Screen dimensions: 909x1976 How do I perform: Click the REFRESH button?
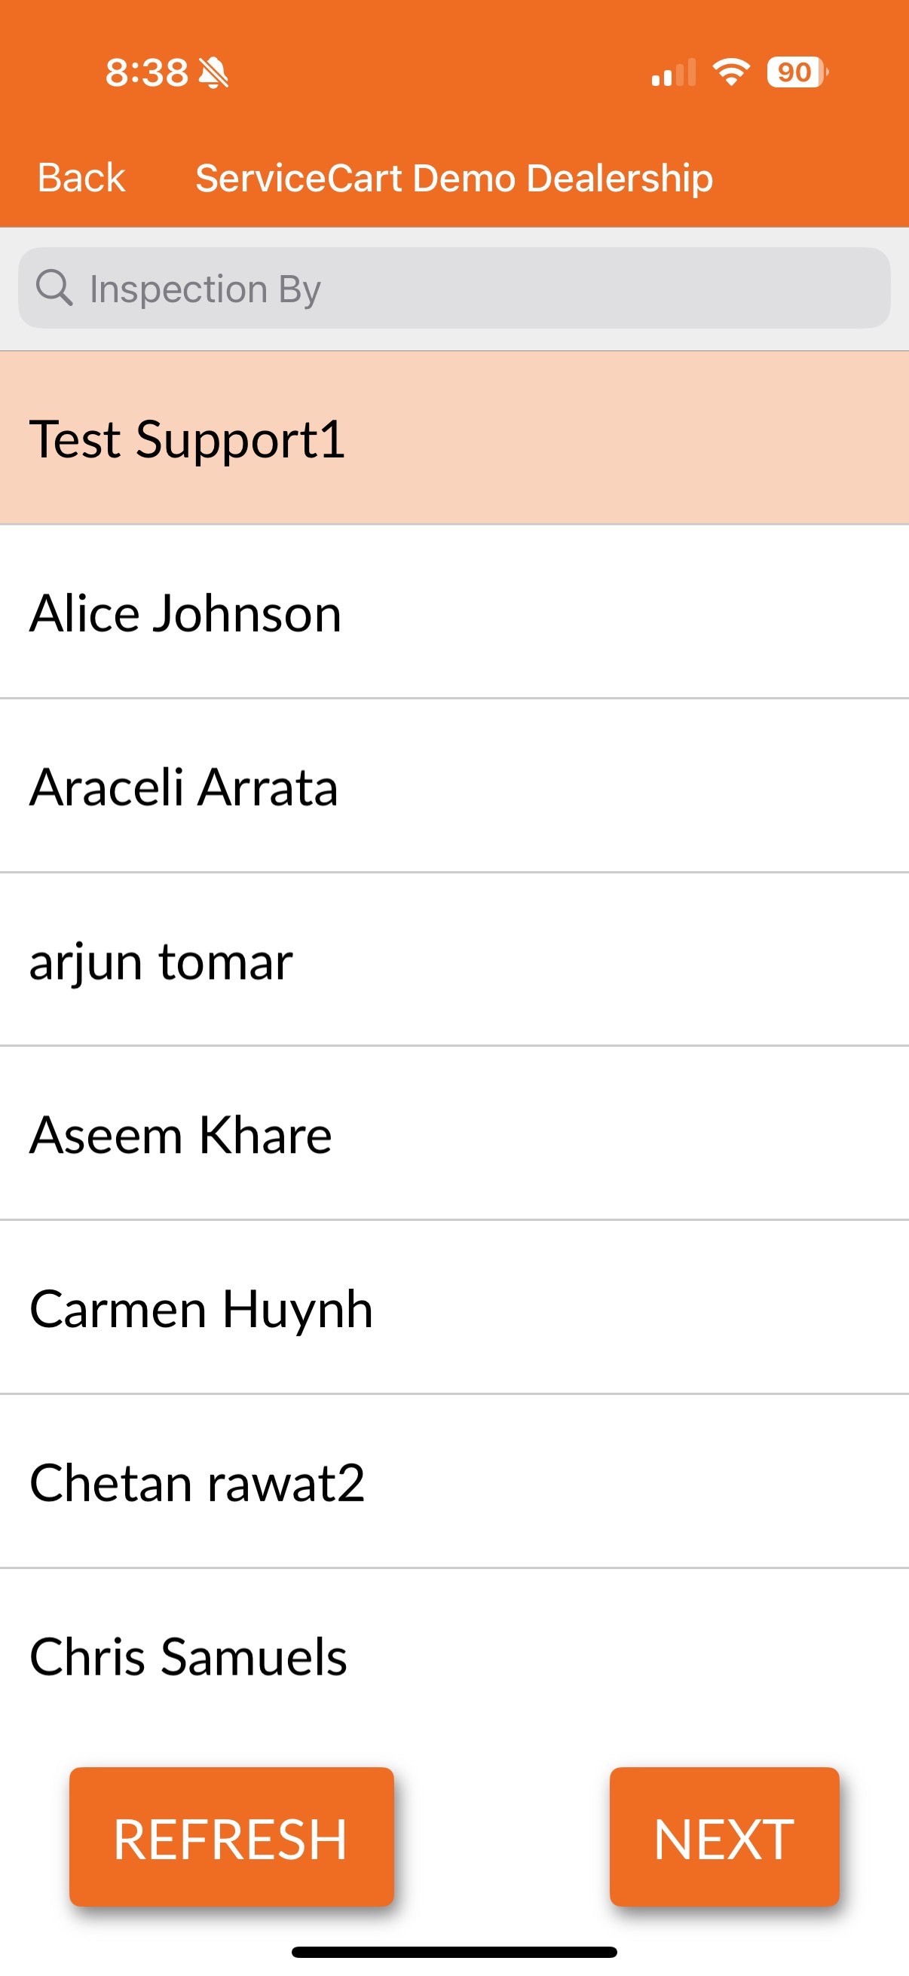click(x=231, y=1837)
